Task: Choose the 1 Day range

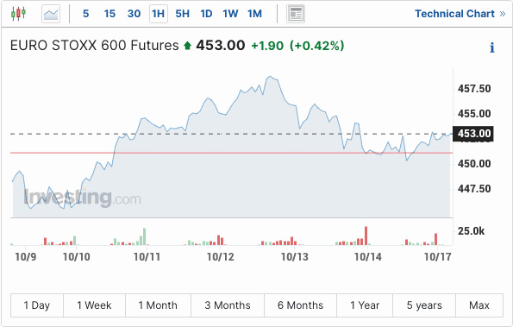Action: [37, 305]
